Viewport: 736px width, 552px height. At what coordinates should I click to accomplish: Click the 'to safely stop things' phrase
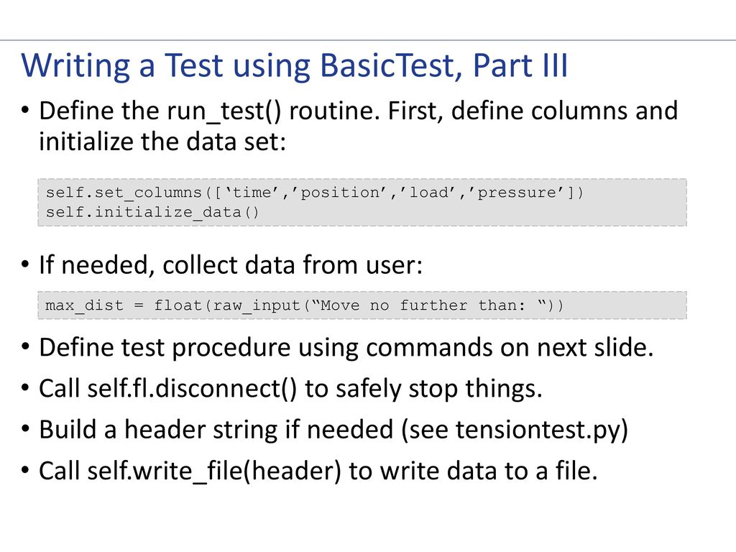coord(423,389)
